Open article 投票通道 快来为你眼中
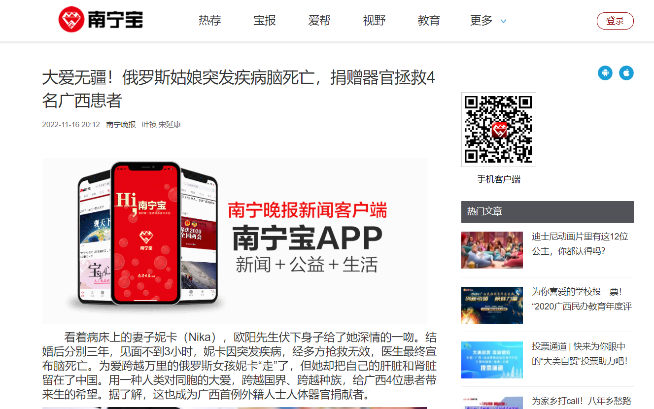654x409 pixels. tap(580, 354)
